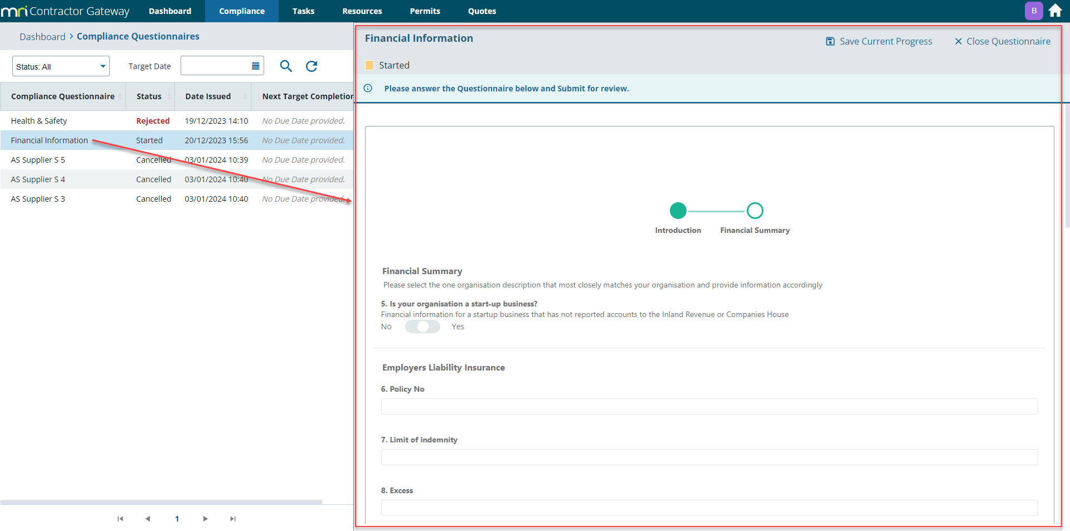Open the Tasks menu tab
This screenshot has width=1070, height=531.
tap(303, 11)
